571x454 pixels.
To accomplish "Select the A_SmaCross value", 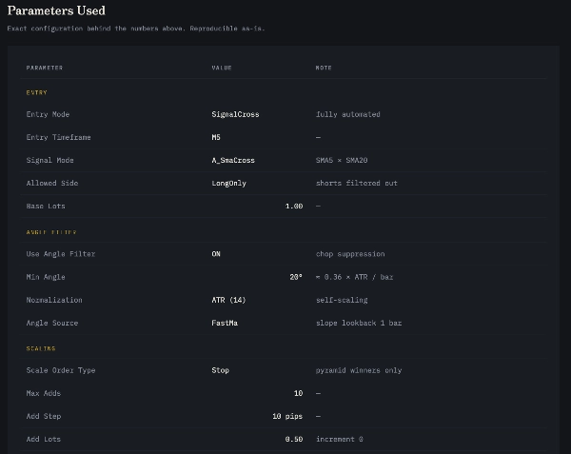I will tap(233, 160).
